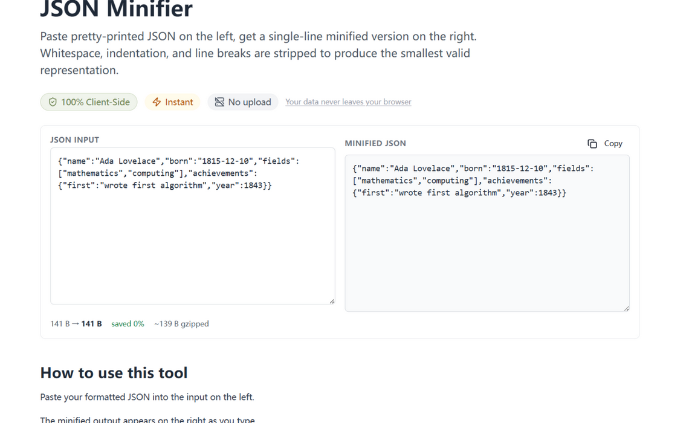689x423 pixels.
Task: Click the 'JSON Minifier' page title
Action: click(x=117, y=9)
